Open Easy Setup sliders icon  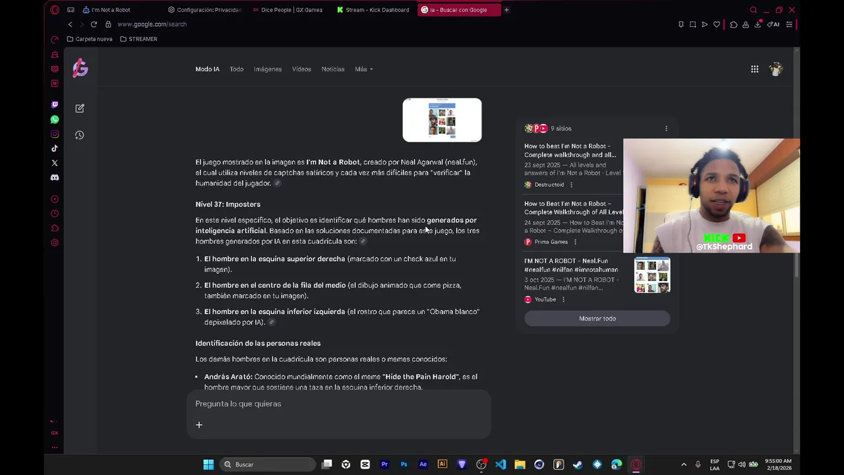click(x=789, y=24)
